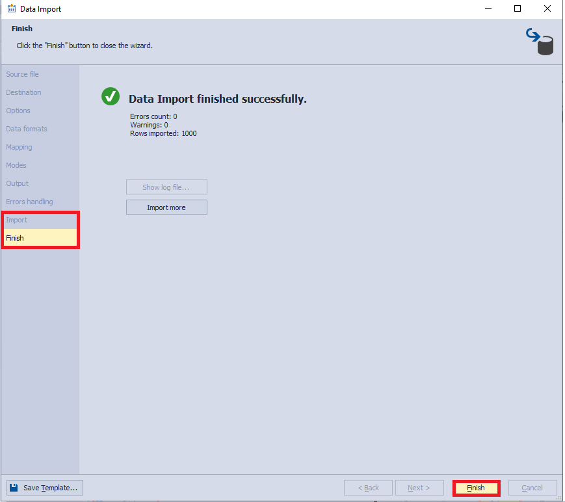Open the Show log file button
This screenshot has height=502, width=565.
(x=166, y=187)
